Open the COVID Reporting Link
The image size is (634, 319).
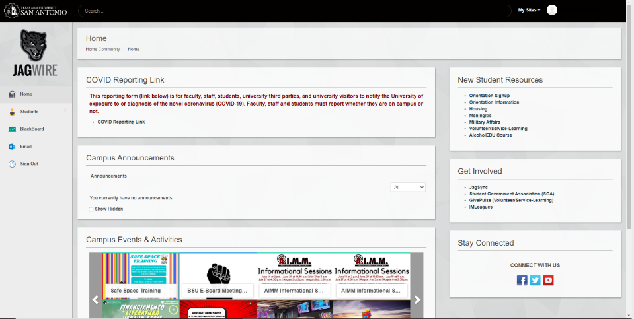point(121,122)
